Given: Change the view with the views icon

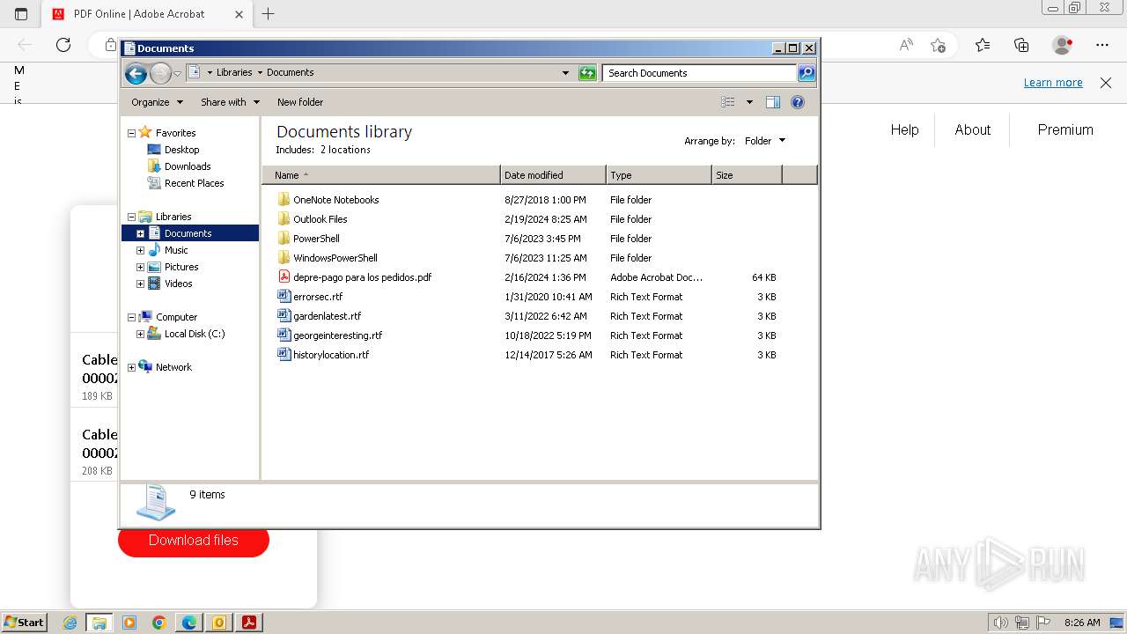Looking at the screenshot, I should click(728, 102).
